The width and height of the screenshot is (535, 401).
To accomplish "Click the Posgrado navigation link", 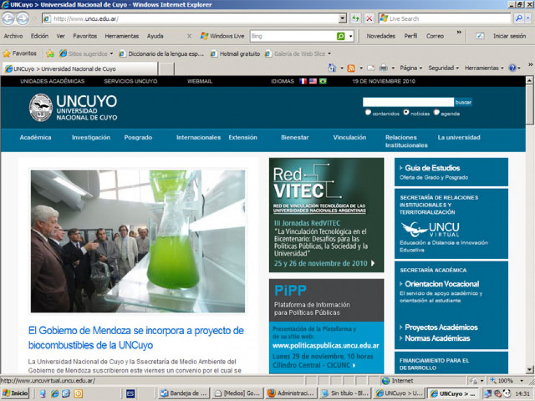I will [x=138, y=138].
